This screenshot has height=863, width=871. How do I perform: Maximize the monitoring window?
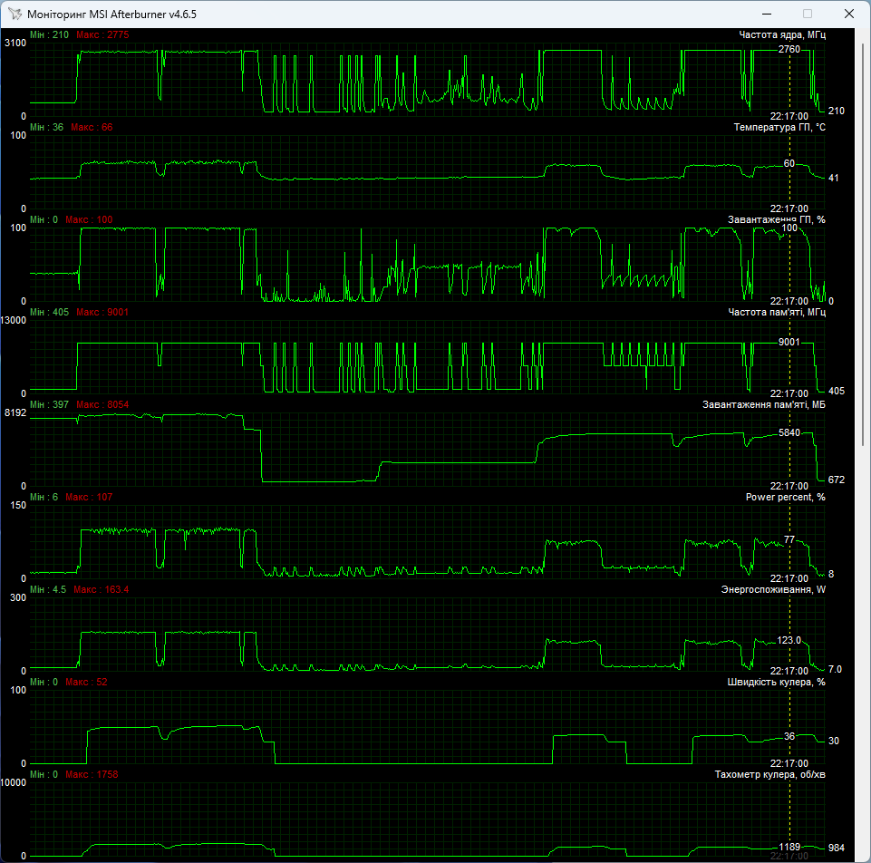808,14
